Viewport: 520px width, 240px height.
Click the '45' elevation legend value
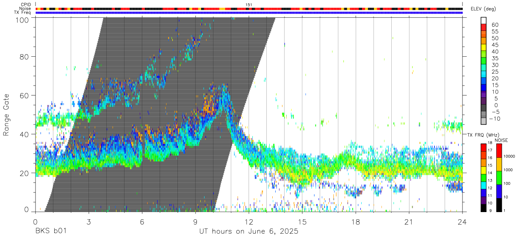coord(495,45)
